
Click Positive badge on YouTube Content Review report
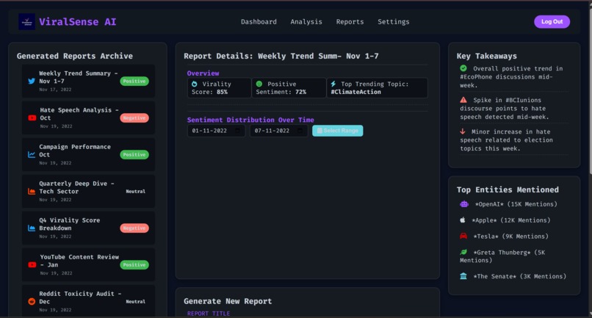(x=134, y=264)
